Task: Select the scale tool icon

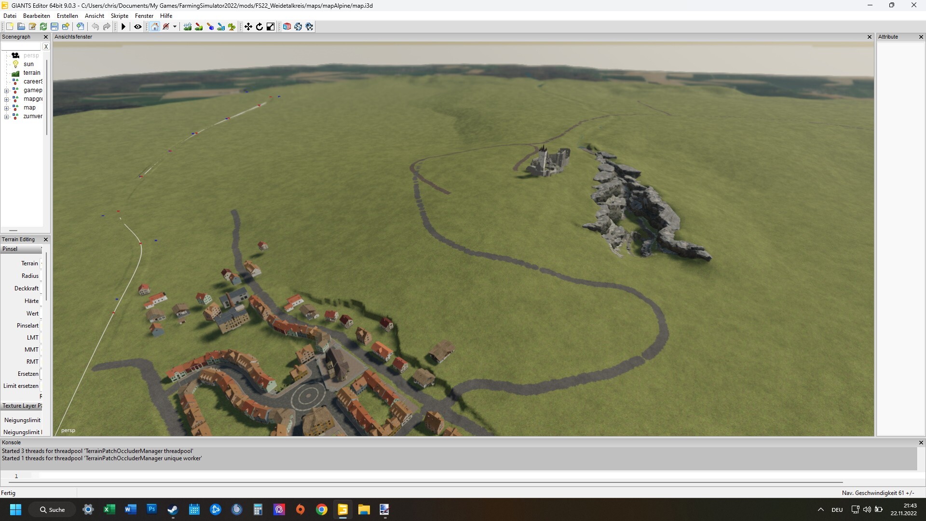Action: 271,27
